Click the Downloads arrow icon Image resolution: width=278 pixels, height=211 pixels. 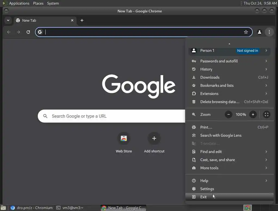pyautogui.click(x=194, y=77)
